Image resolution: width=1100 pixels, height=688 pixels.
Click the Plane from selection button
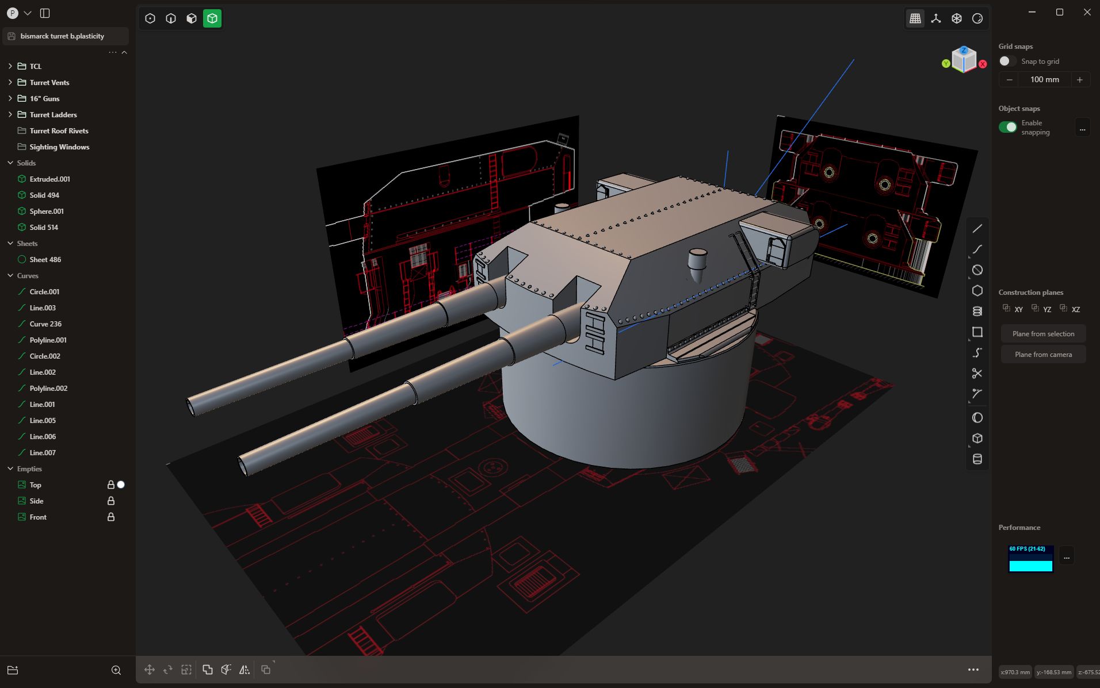coord(1043,333)
